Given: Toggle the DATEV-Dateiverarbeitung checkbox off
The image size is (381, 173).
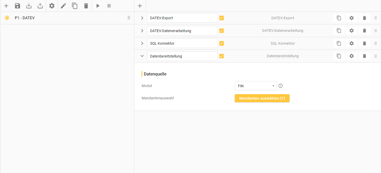Looking at the screenshot, I should 221,31.
